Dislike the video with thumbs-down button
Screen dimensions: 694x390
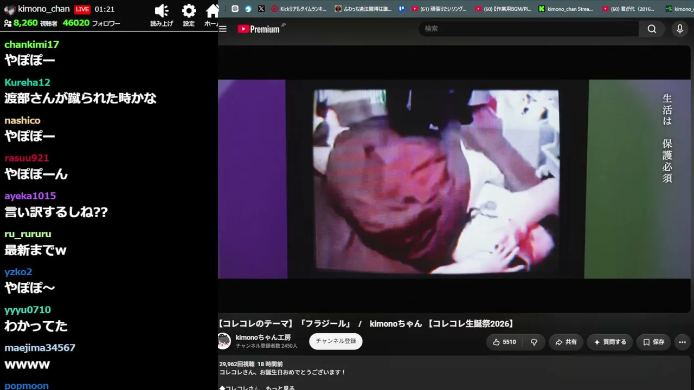(x=534, y=342)
